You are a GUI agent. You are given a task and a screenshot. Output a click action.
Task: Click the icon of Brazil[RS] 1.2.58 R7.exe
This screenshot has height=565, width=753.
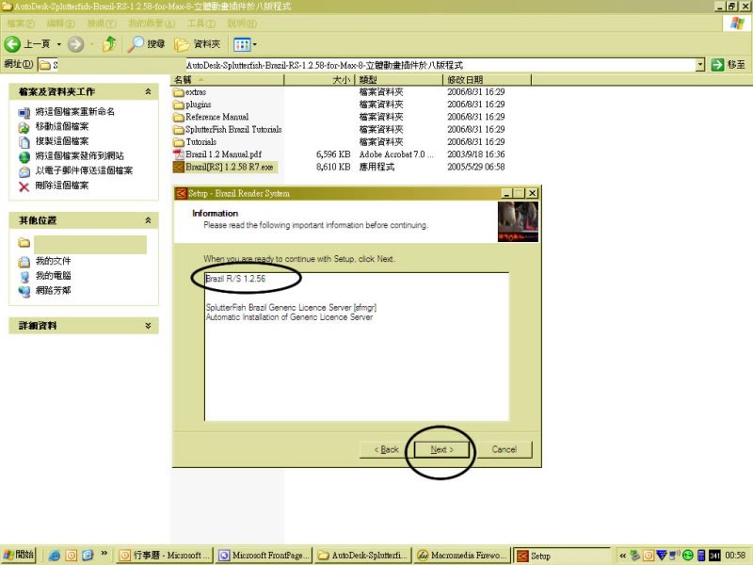pos(179,167)
